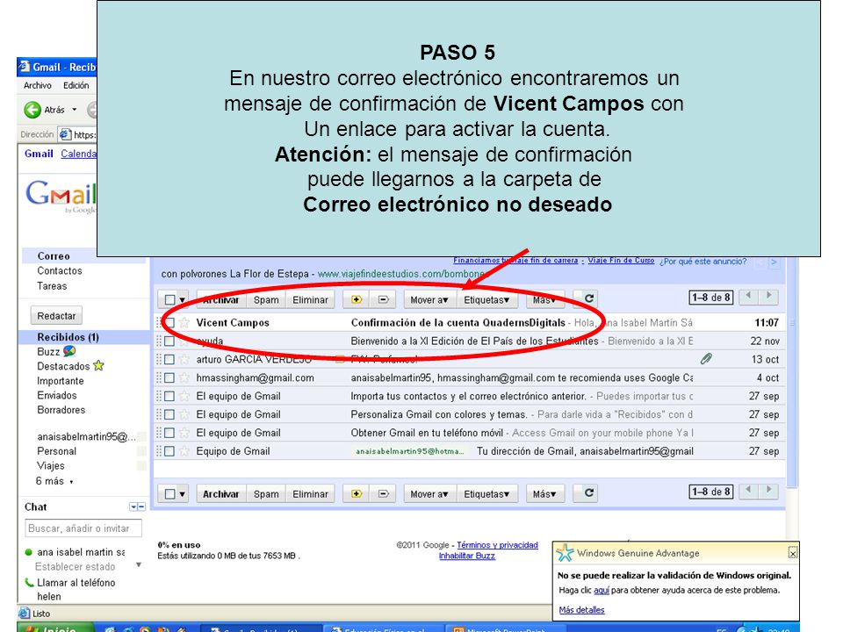Open the Edición menu
The image size is (843, 632).
point(76,85)
